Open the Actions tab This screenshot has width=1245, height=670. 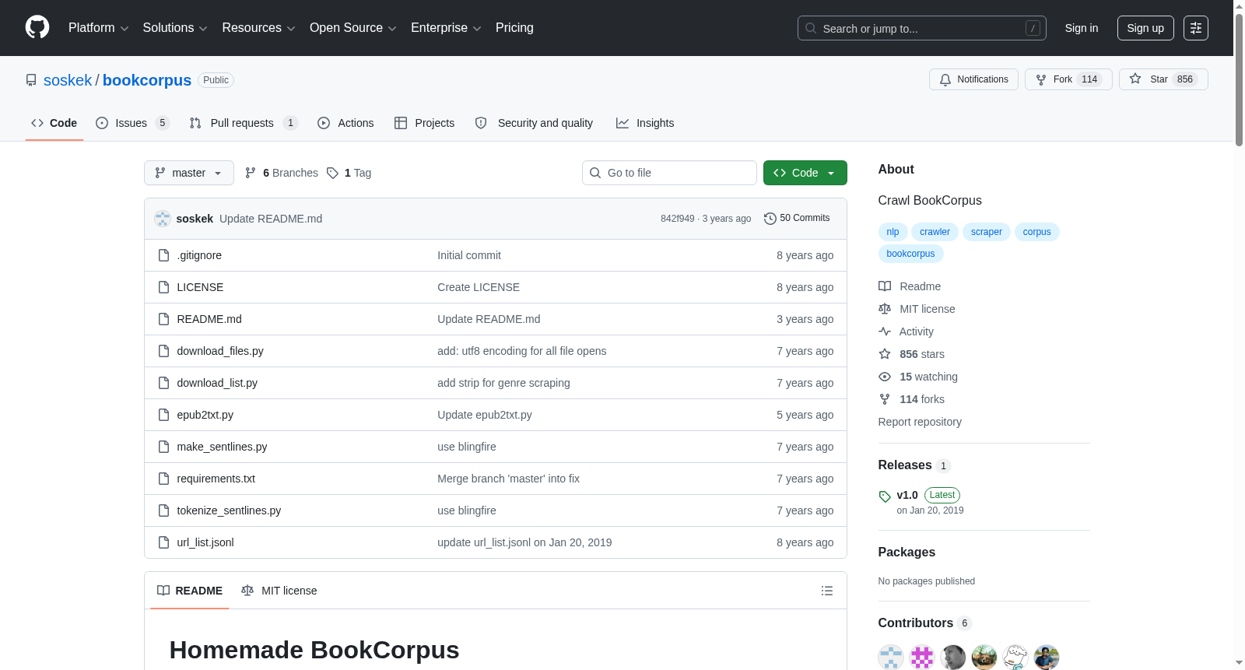click(345, 123)
